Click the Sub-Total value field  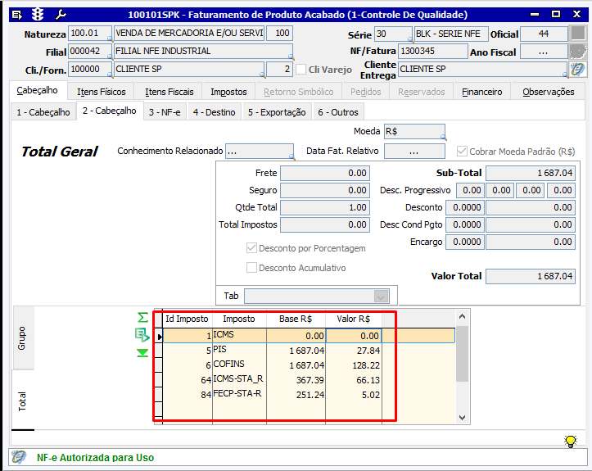531,173
